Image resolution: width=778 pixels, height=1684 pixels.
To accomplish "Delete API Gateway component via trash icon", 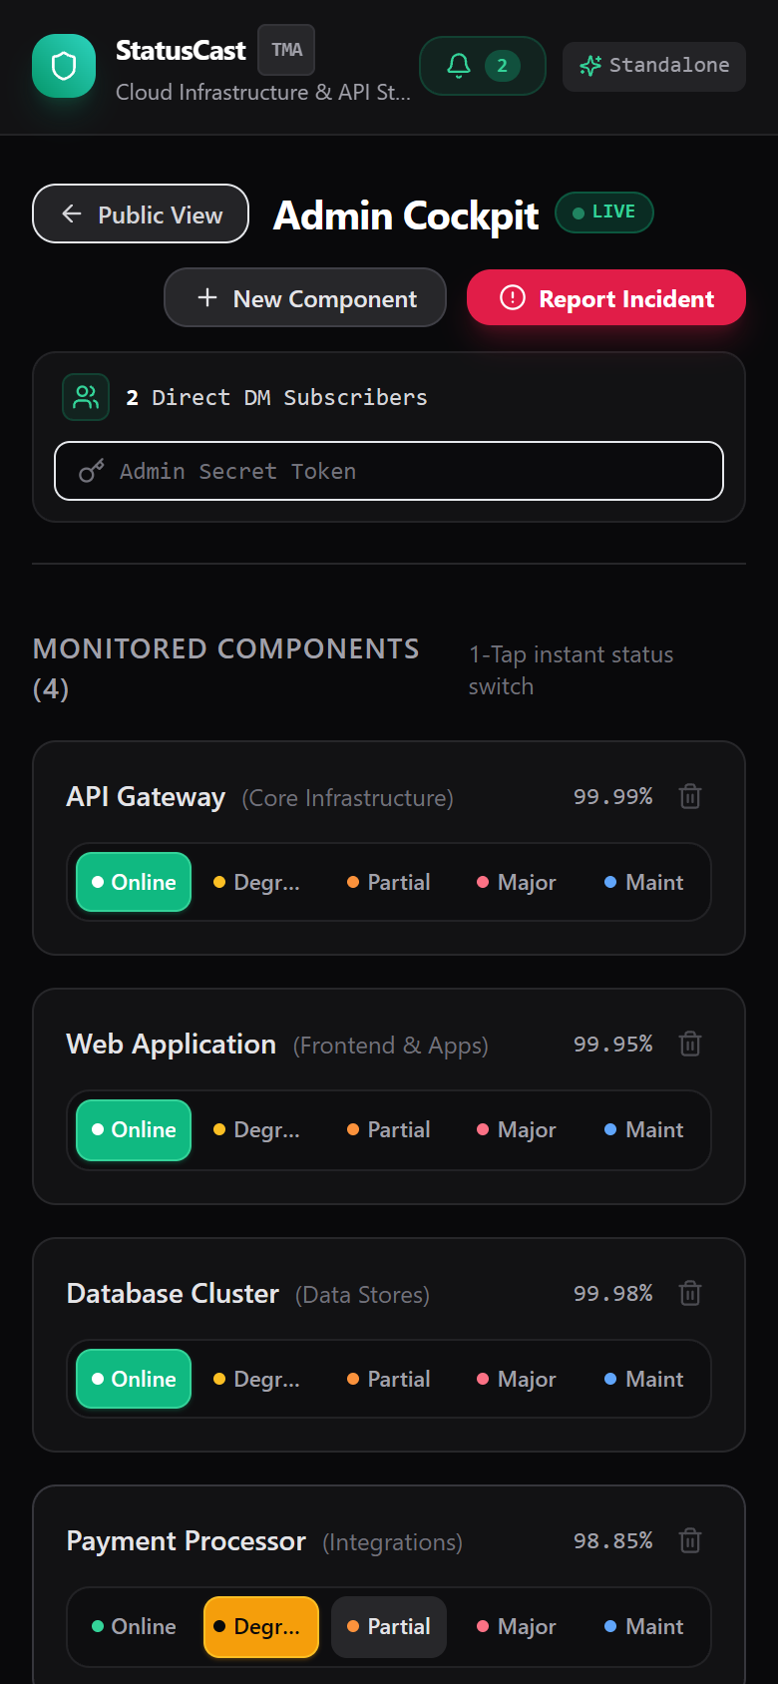I will (690, 796).
